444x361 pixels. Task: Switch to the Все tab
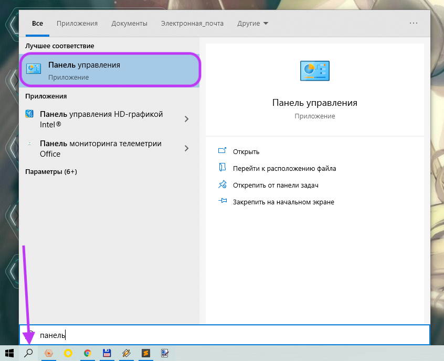click(x=37, y=24)
